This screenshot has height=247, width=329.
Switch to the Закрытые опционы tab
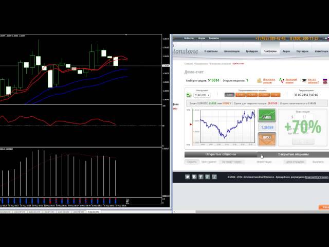tap(294, 154)
